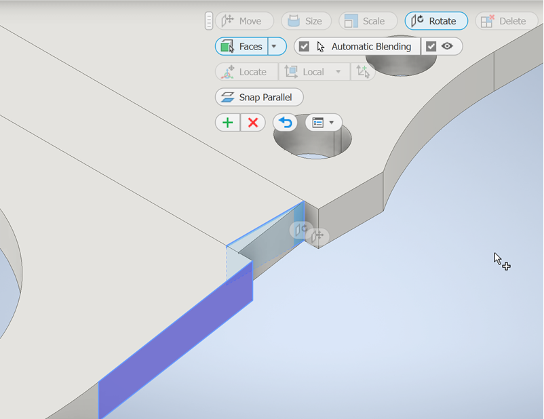Click the Rotate tool button

pos(436,21)
